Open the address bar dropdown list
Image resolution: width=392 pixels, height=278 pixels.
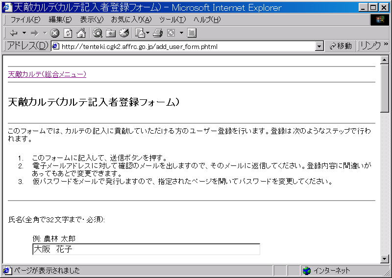(x=319, y=46)
